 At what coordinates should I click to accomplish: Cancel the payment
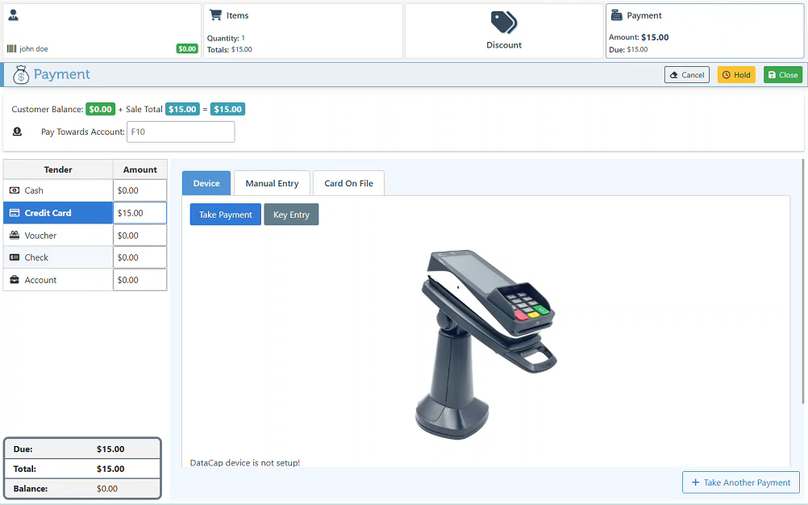click(x=687, y=75)
